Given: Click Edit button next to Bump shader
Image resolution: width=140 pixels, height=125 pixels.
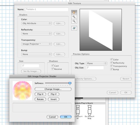Looking at the screenshot, I should point(59,54).
